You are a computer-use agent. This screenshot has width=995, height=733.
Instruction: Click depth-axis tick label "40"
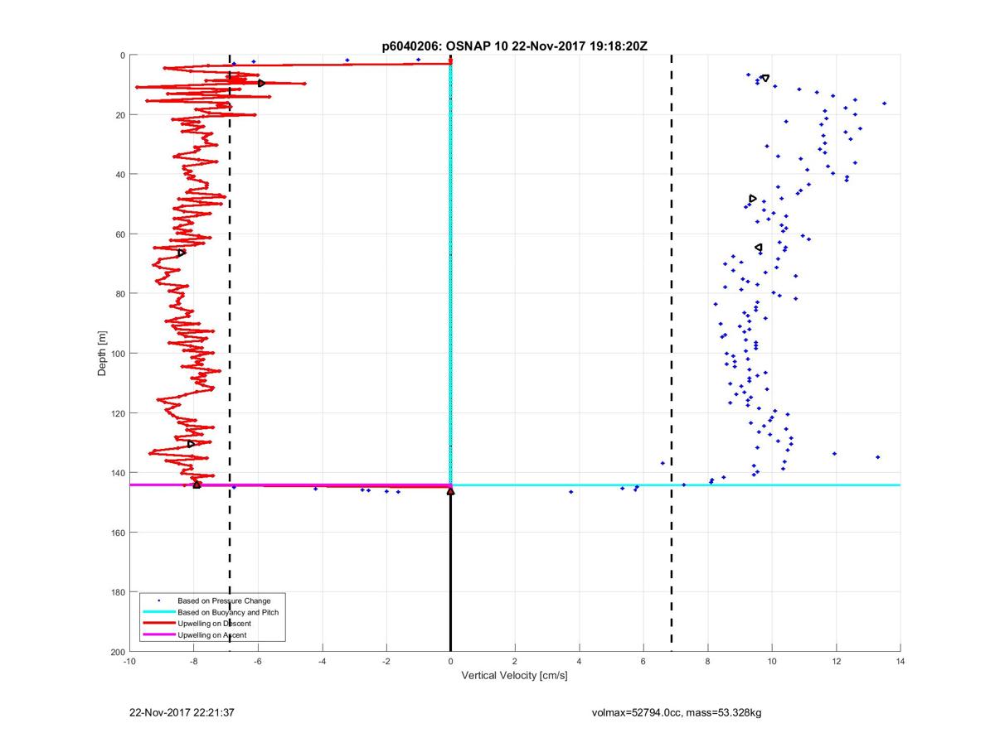(120, 175)
